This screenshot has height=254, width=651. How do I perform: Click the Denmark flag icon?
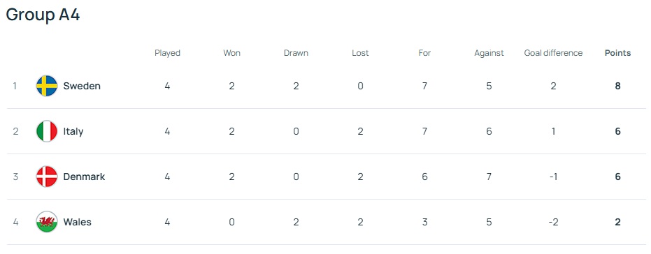[x=47, y=177]
